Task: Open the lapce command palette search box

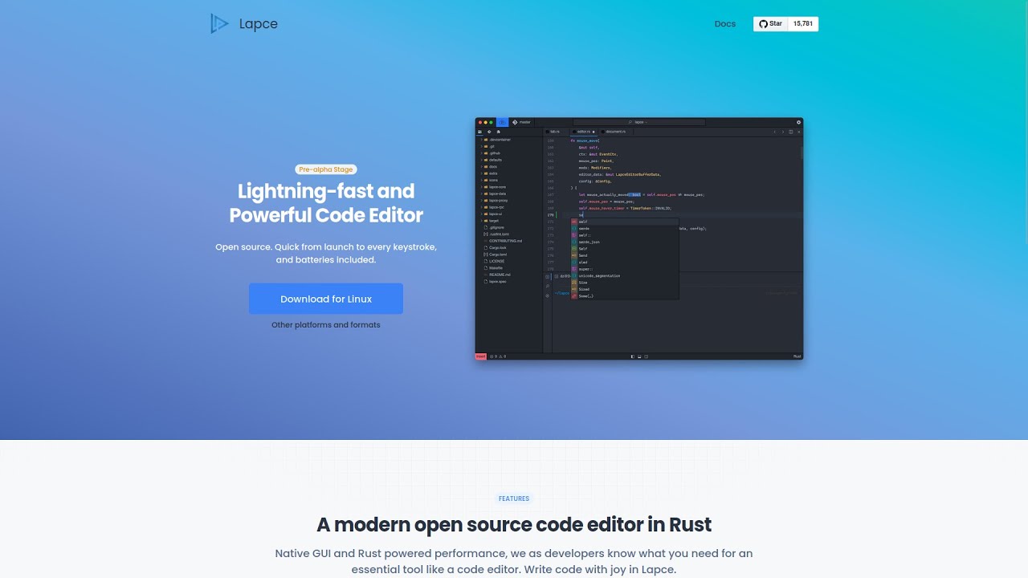Action: (x=639, y=122)
